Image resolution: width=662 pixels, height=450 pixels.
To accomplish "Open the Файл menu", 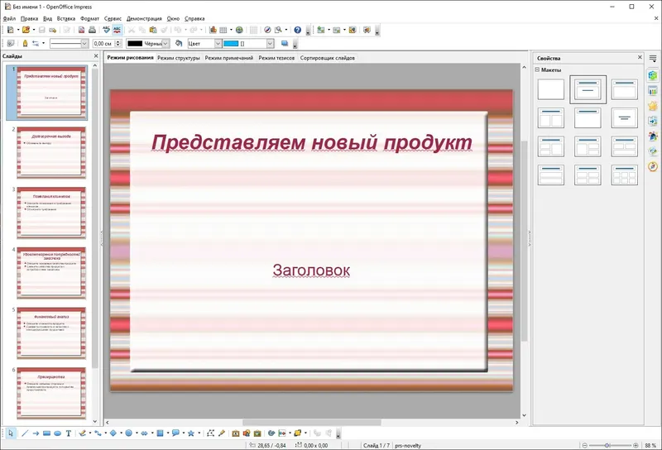I will (x=9, y=18).
